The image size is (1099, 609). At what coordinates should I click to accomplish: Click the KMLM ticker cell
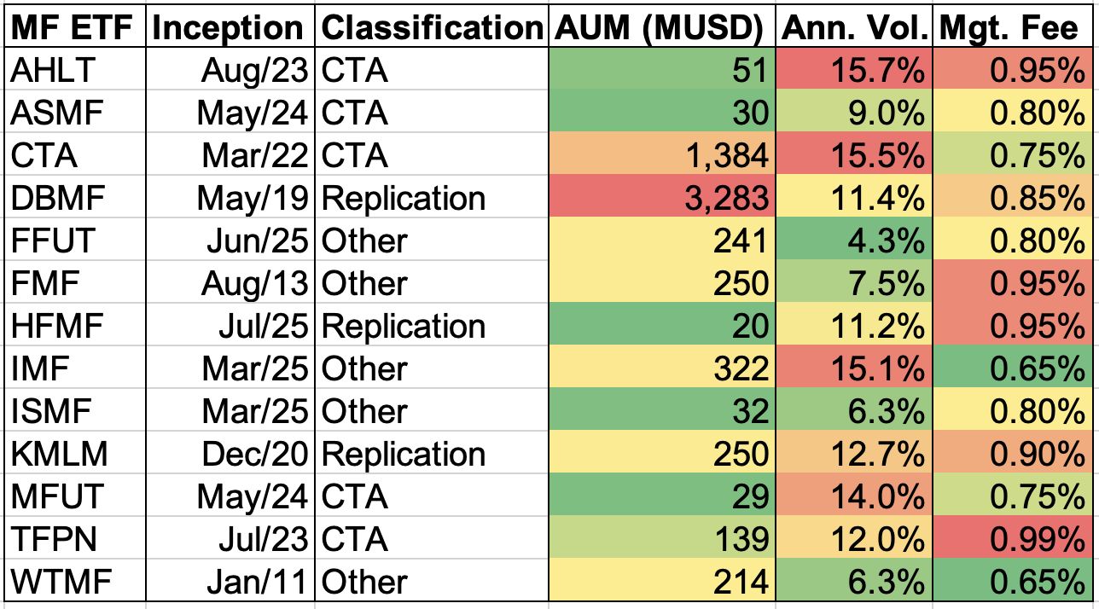pos(75,454)
